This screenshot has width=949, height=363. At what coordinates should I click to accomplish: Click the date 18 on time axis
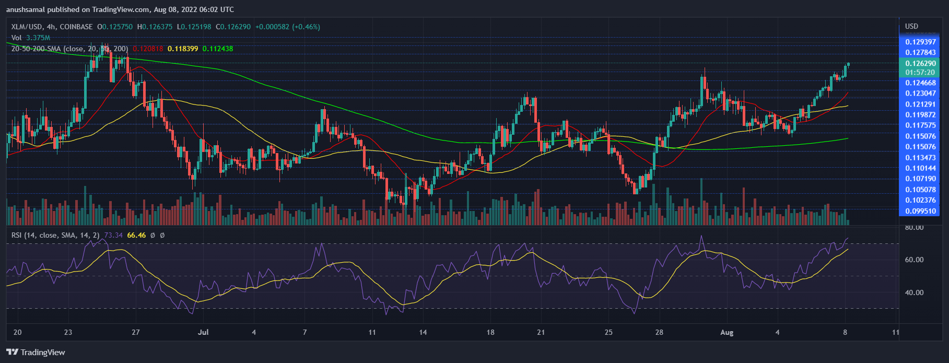[490, 332]
